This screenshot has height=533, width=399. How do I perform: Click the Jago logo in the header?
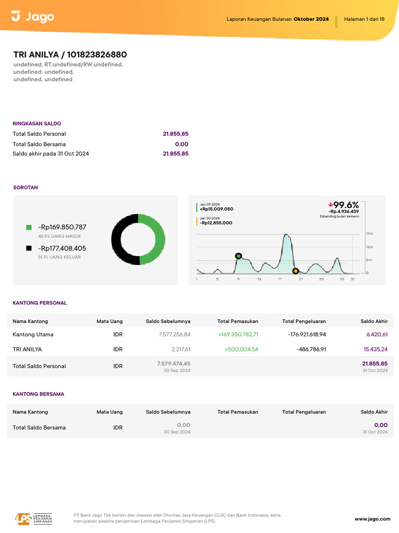point(32,17)
